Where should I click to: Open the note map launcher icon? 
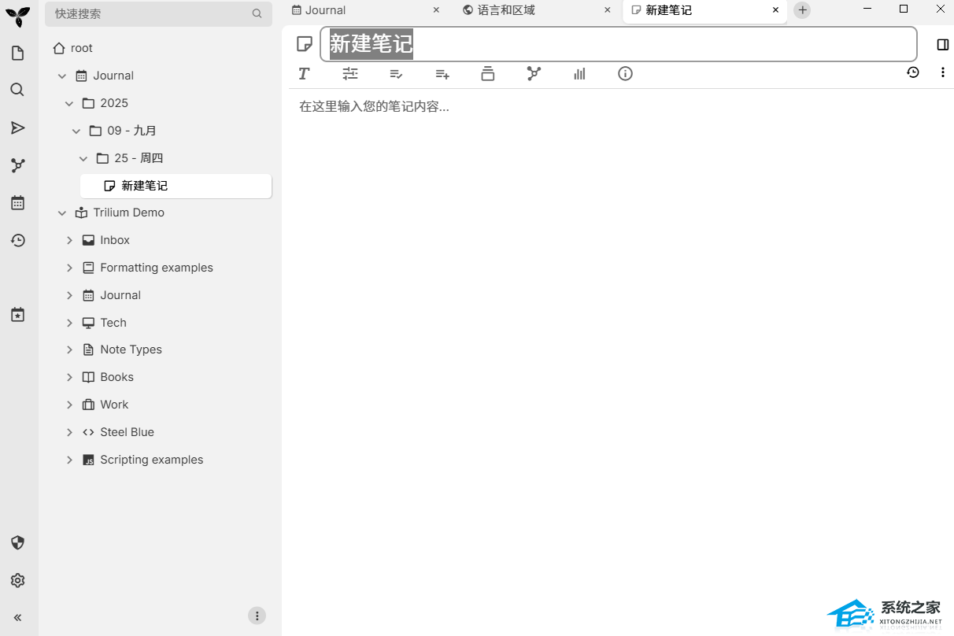tap(17, 165)
